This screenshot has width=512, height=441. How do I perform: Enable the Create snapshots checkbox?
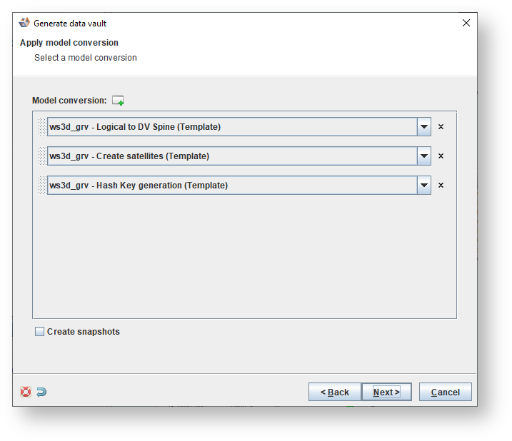click(x=40, y=331)
